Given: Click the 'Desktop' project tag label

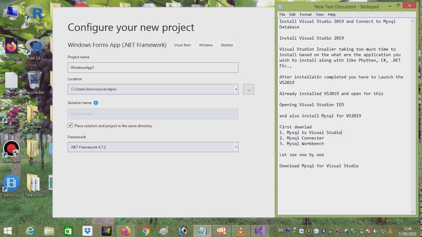Looking at the screenshot, I should point(227,45).
